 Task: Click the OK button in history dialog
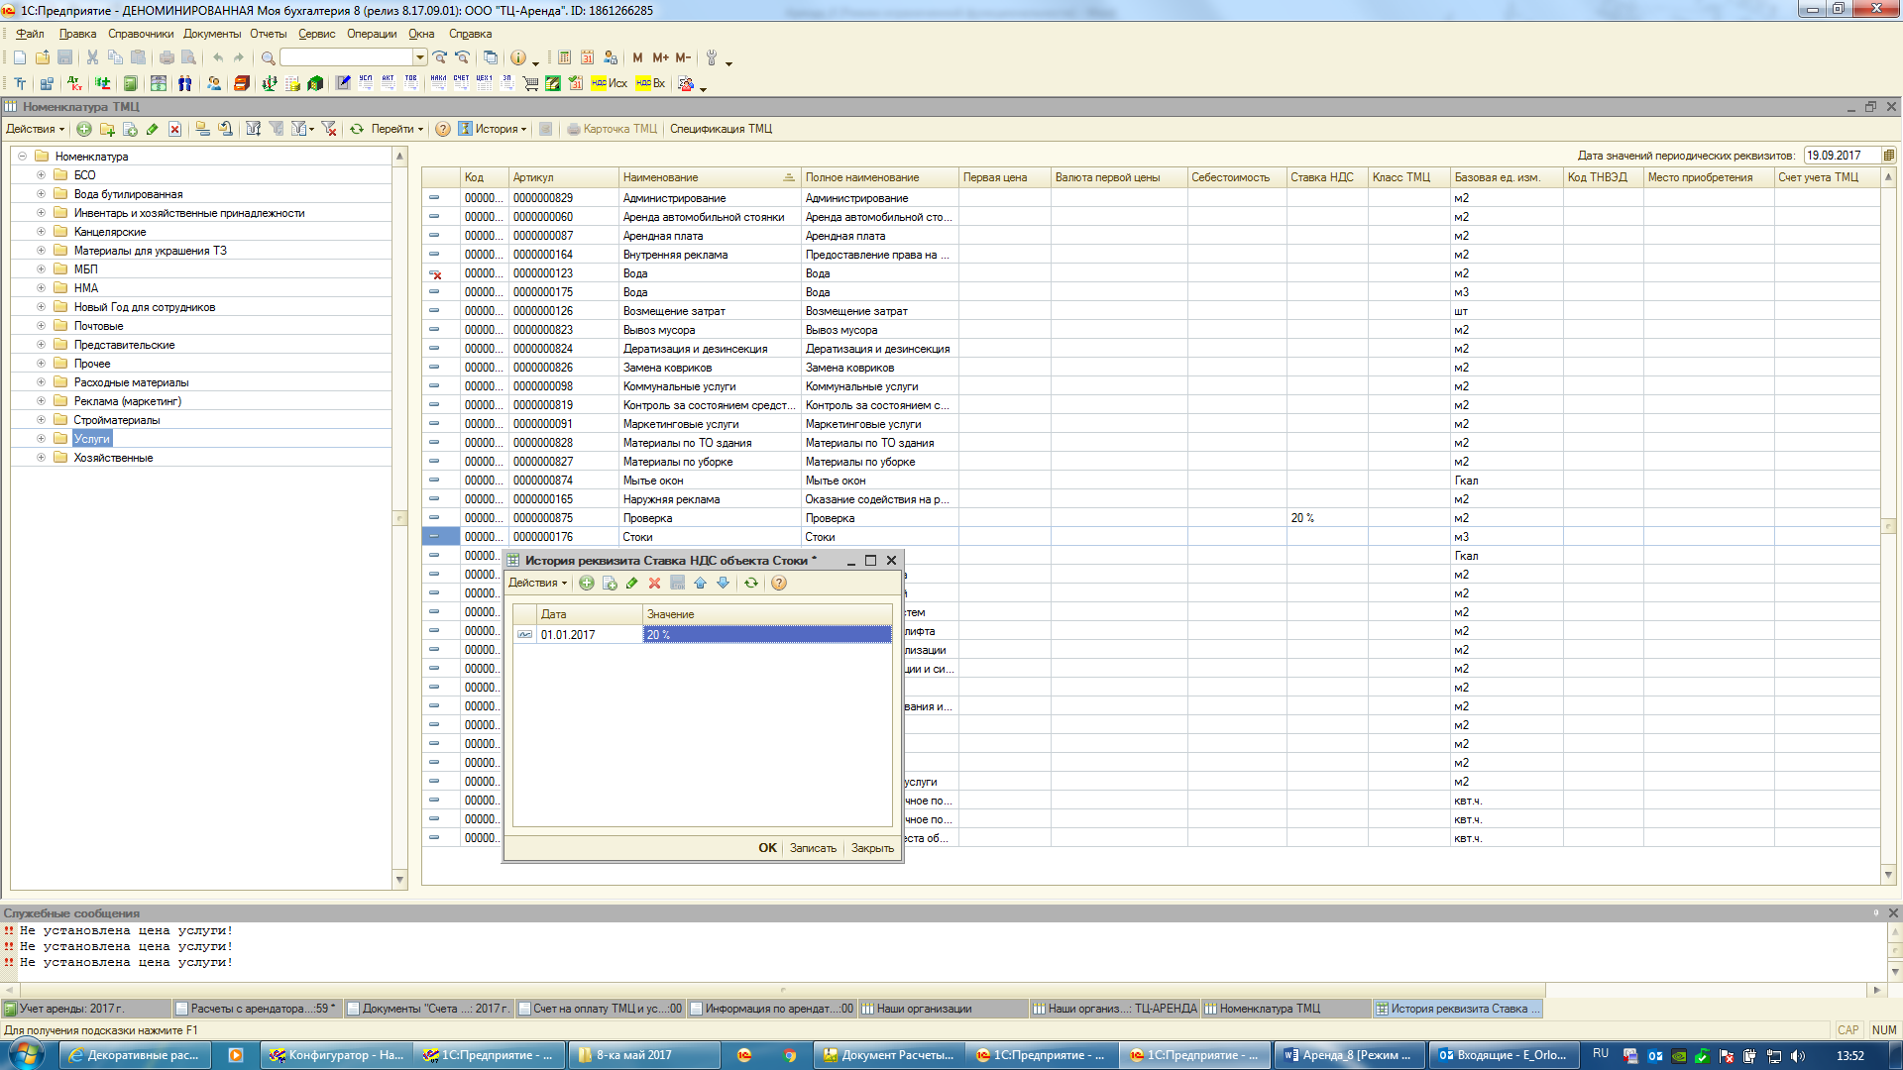click(x=767, y=848)
